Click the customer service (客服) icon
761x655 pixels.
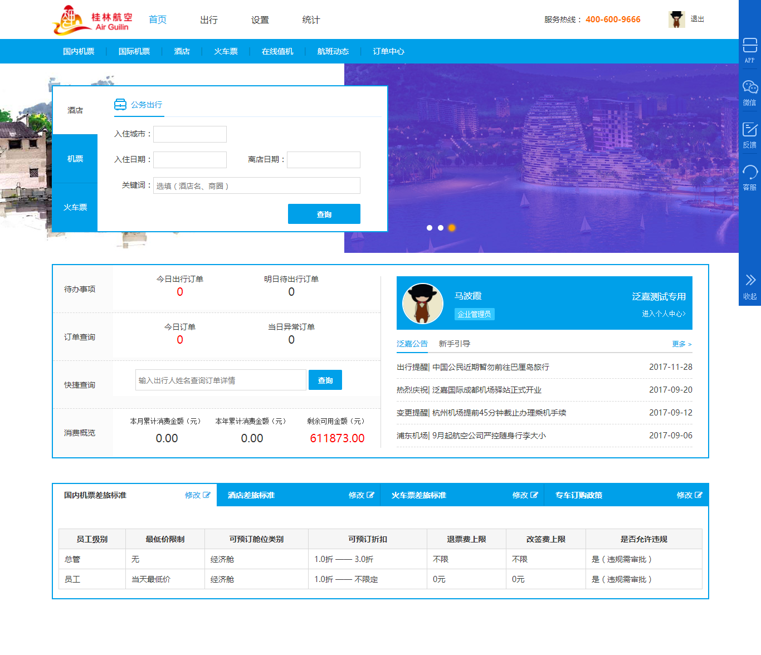(750, 172)
